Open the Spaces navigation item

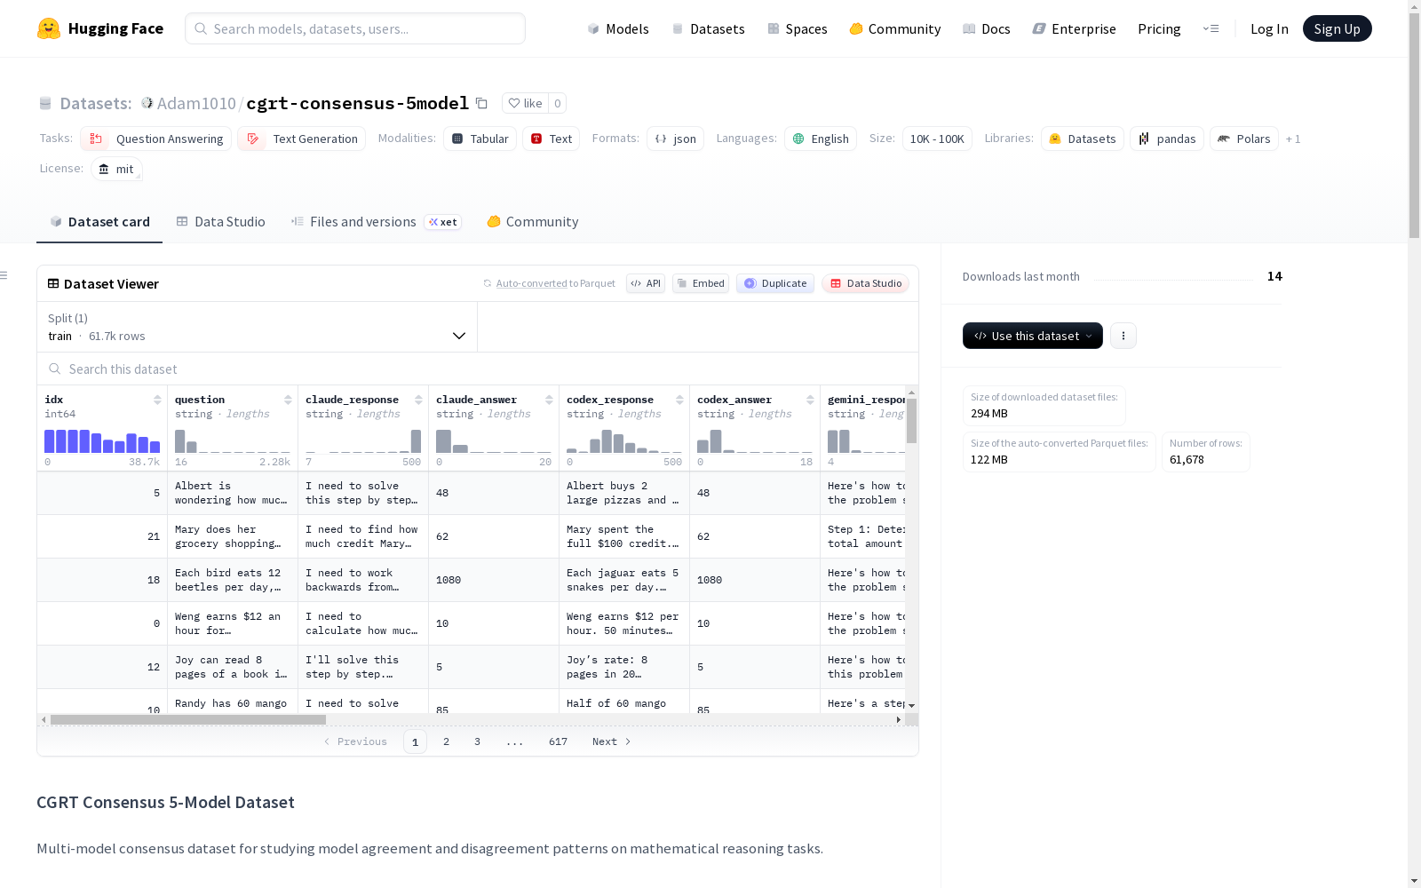pos(798,28)
